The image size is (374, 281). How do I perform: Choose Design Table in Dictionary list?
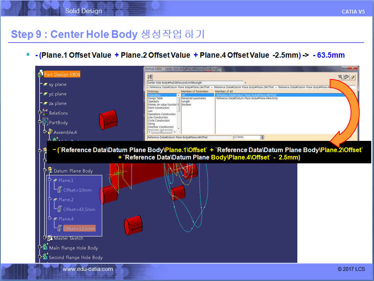(155, 98)
